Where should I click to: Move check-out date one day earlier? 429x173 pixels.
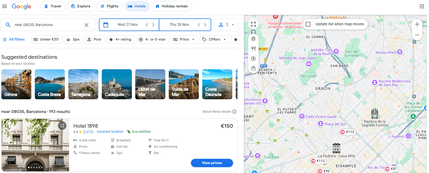(x=199, y=25)
